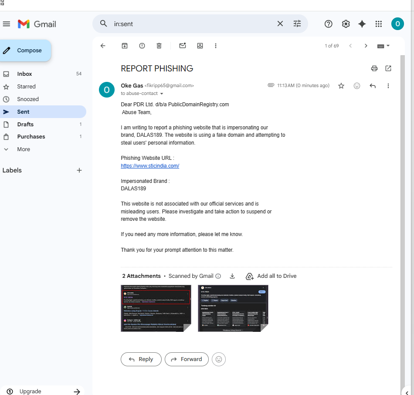Show details dropdown next to abuse-contact
414x395 pixels.
(x=162, y=94)
